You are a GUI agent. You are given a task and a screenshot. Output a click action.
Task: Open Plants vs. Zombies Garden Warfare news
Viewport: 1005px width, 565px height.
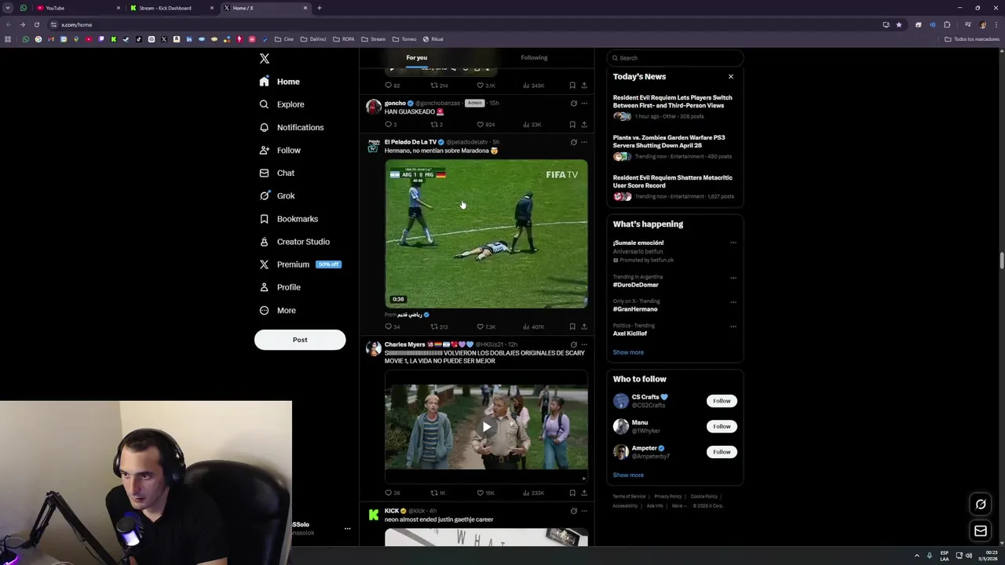tap(674, 147)
